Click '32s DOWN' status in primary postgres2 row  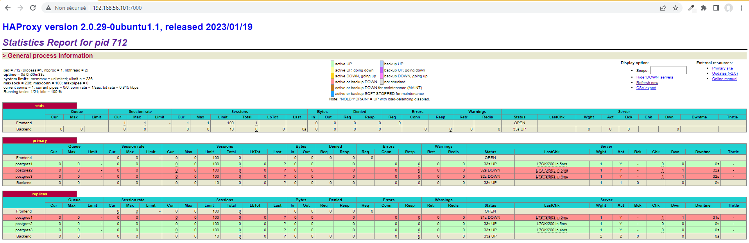coord(490,170)
